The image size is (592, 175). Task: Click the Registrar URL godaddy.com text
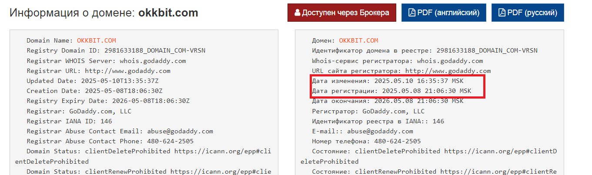[x=127, y=71]
